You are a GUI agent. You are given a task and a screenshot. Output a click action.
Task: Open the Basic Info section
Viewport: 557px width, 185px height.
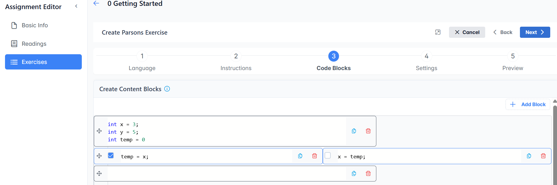point(35,26)
